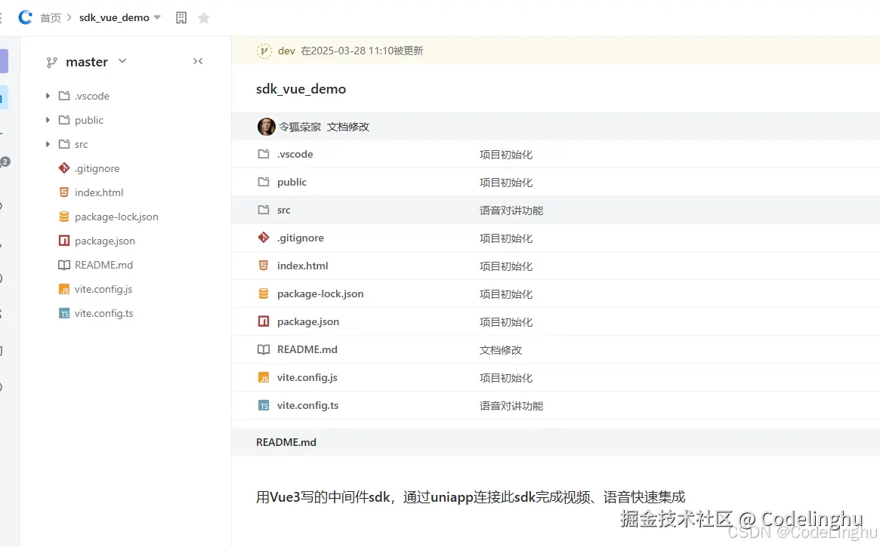Click the building icon beside the breadcrumb
880x547 pixels.
coord(181,17)
